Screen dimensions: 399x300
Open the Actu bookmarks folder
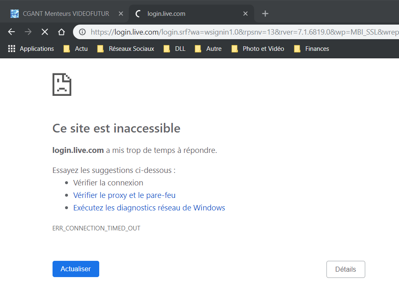click(75, 49)
